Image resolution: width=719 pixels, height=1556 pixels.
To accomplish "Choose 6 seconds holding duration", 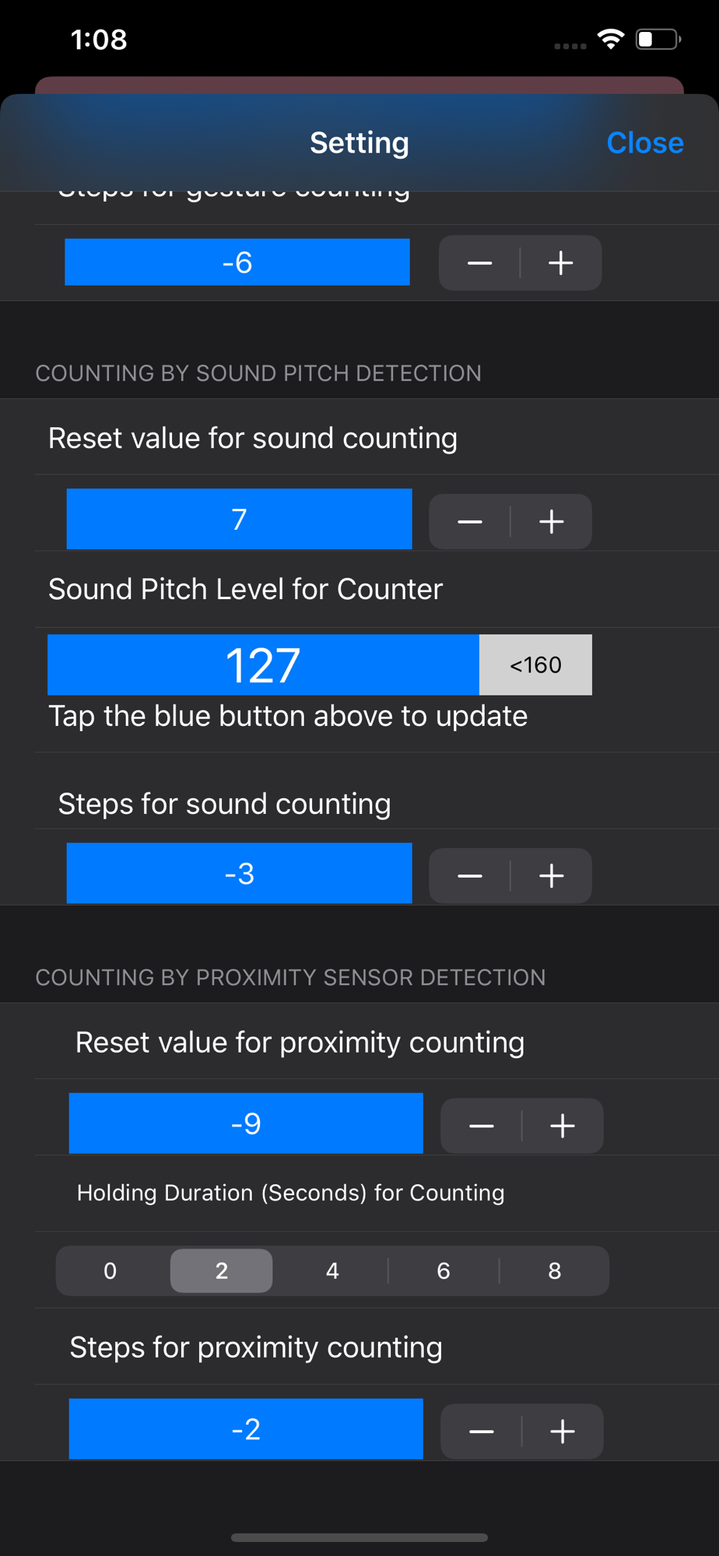I will coord(444,1270).
